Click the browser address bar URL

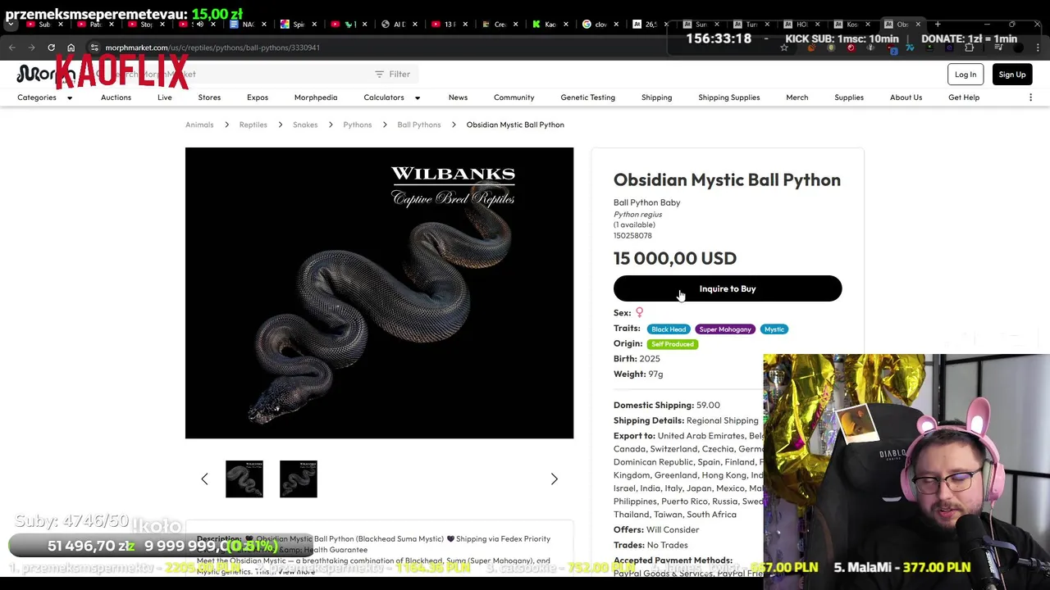[x=212, y=48]
